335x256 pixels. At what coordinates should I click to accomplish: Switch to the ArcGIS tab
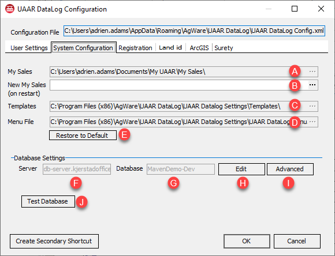(x=199, y=48)
